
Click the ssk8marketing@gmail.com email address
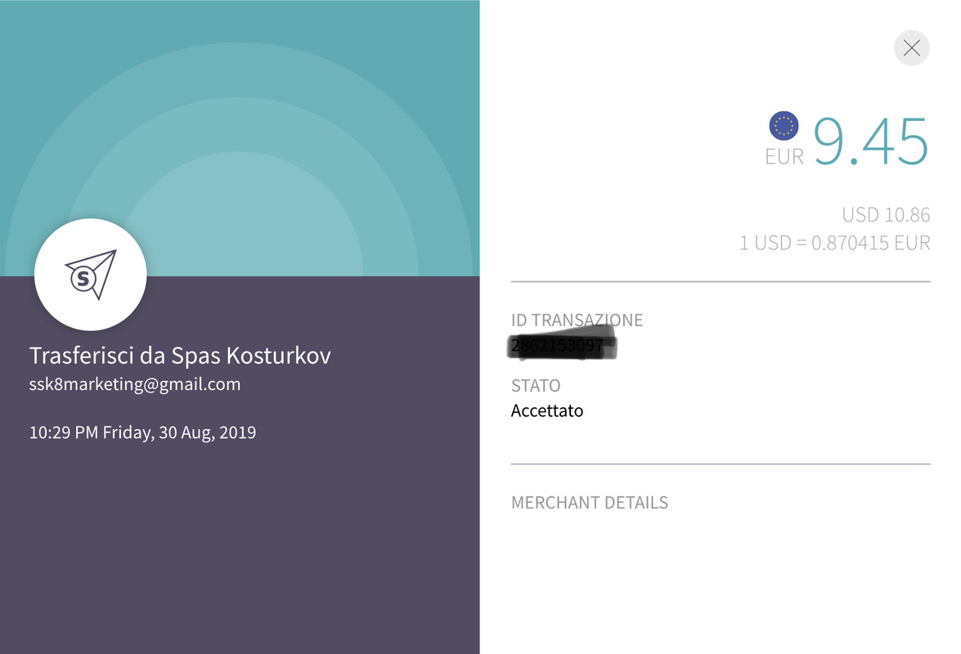[x=135, y=384]
